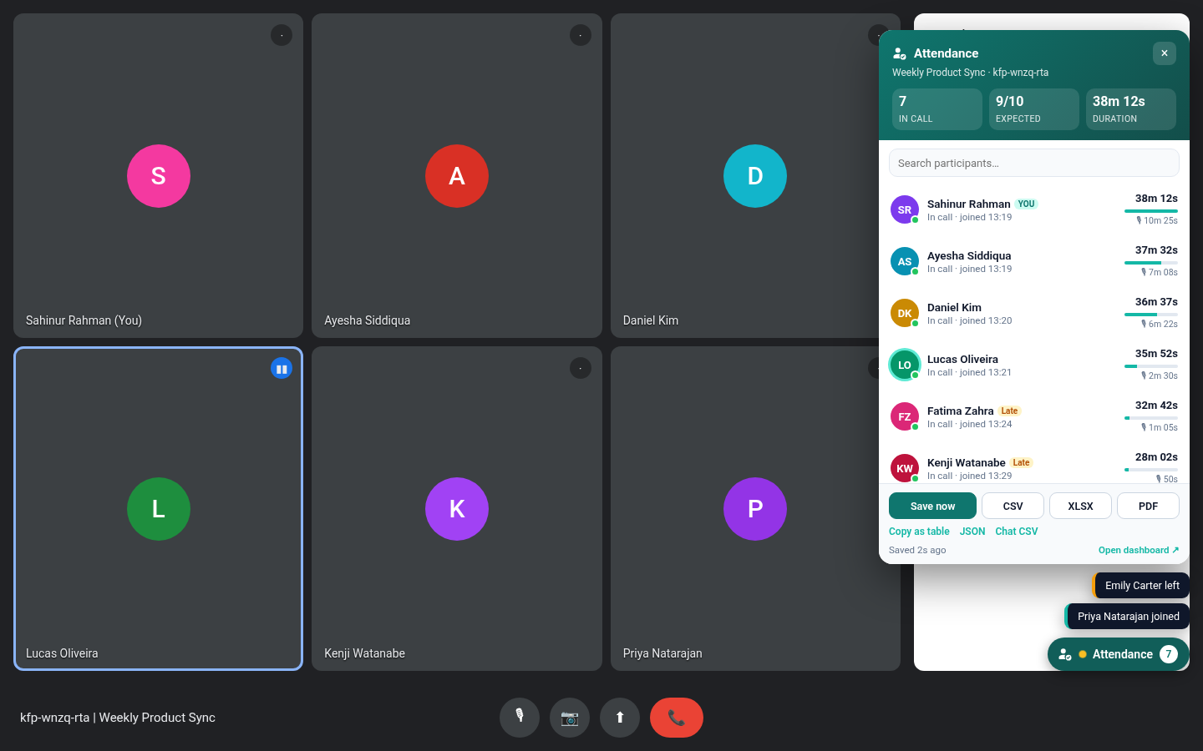Click the SR avatar for Sahinur Rahman
This screenshot has height=751, width=1203.
pyautogui.click(x=905, y=209)
